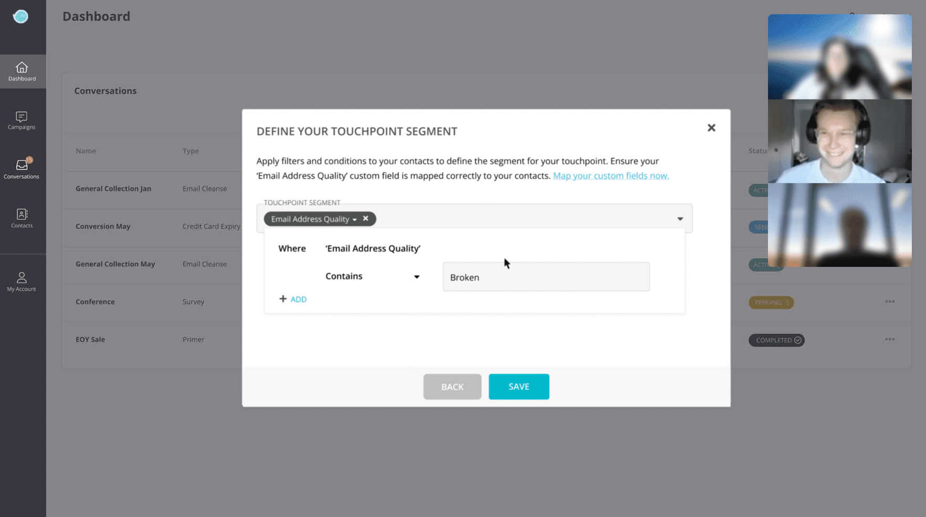This screenshot has width=926, height=517.
Task: Select the smiling participant video thumbnail
Action: [x=839, y=141]
